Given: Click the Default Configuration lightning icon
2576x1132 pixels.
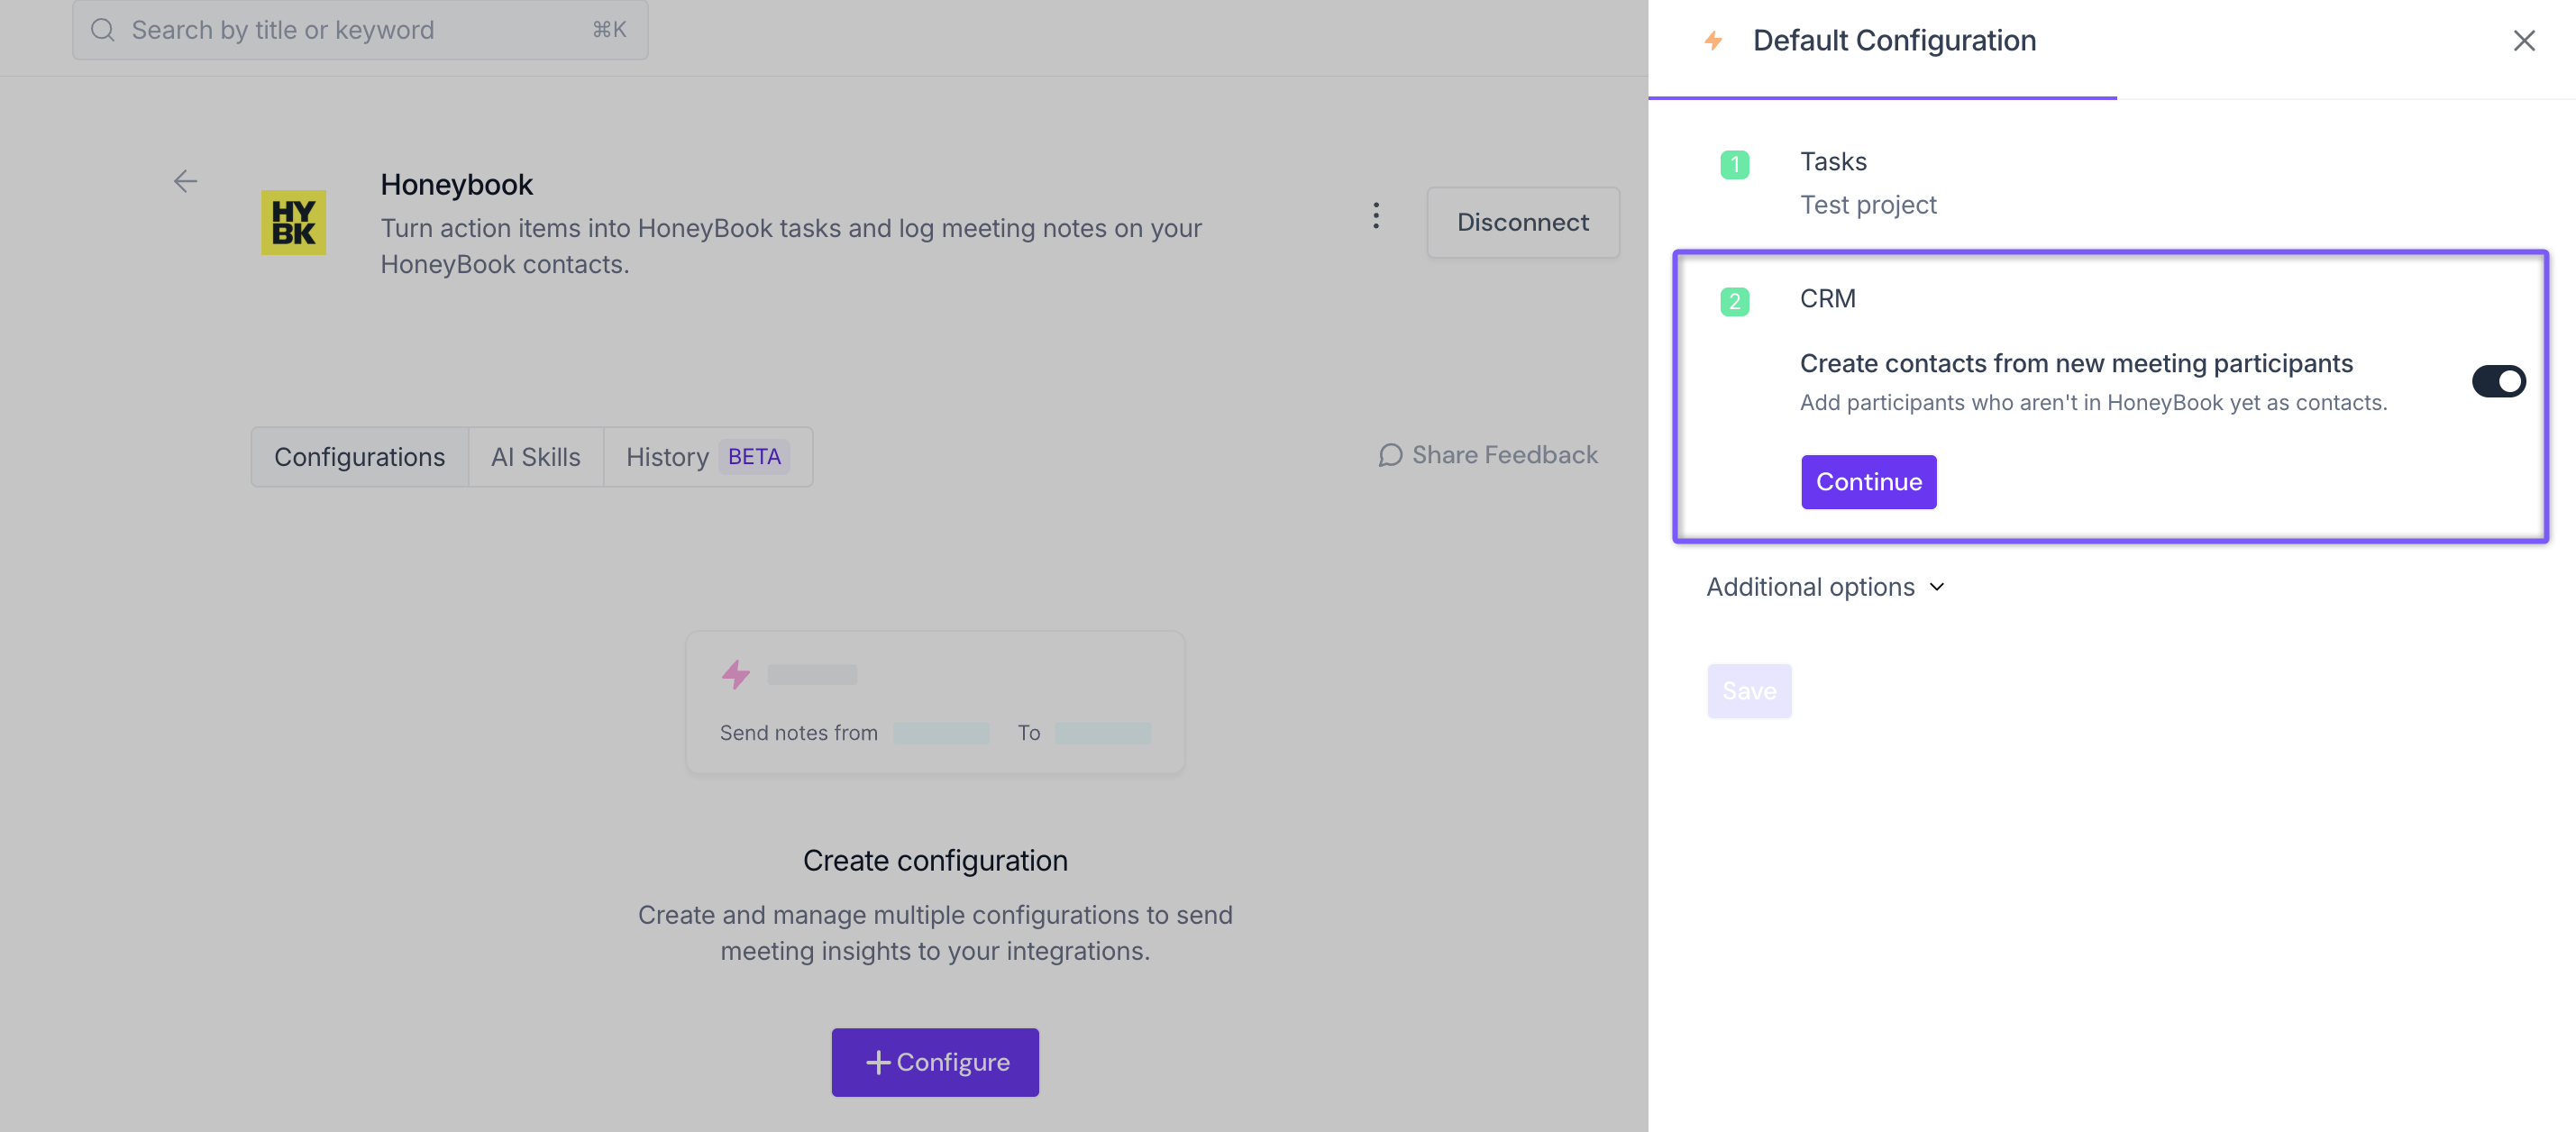Looking at the screenshot, I should (x=1713, y=41).
